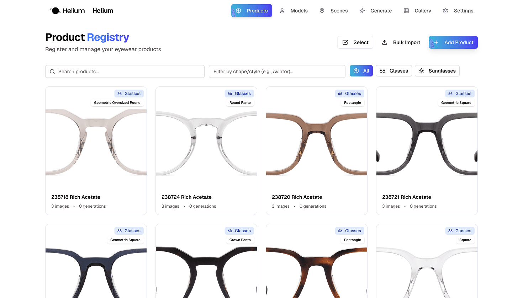
Task: Click the Generate sparkle icon
Action: [x=362, y=11]
